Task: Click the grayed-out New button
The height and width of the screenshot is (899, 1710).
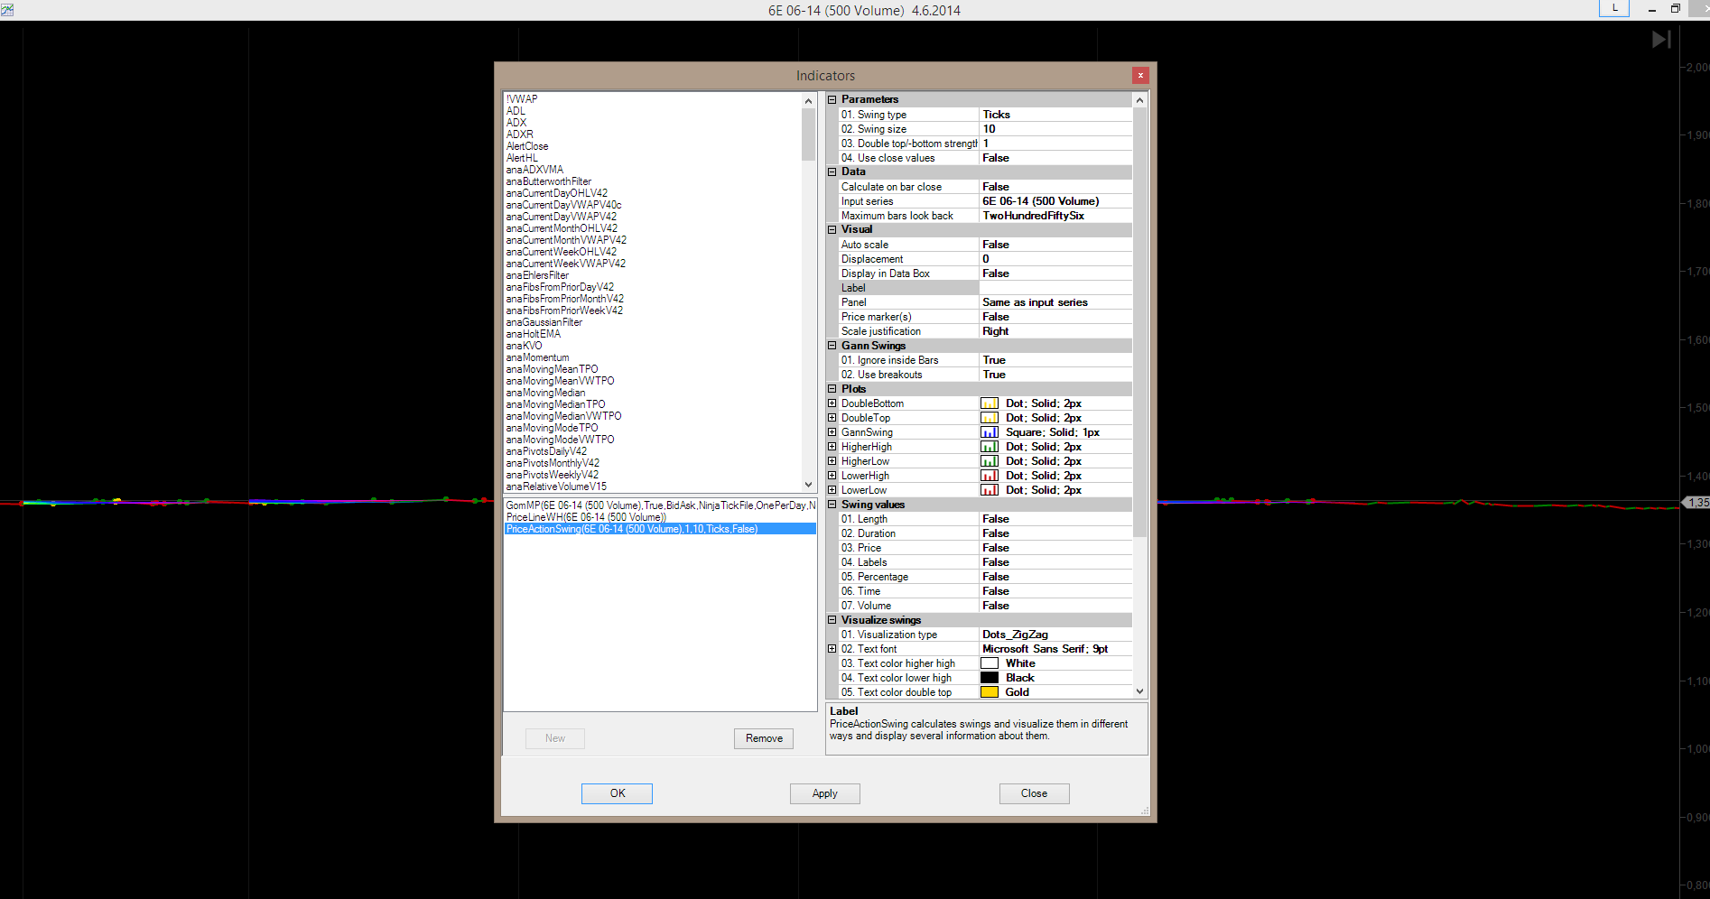Action: pyautogui.click(x=555, y=738)
